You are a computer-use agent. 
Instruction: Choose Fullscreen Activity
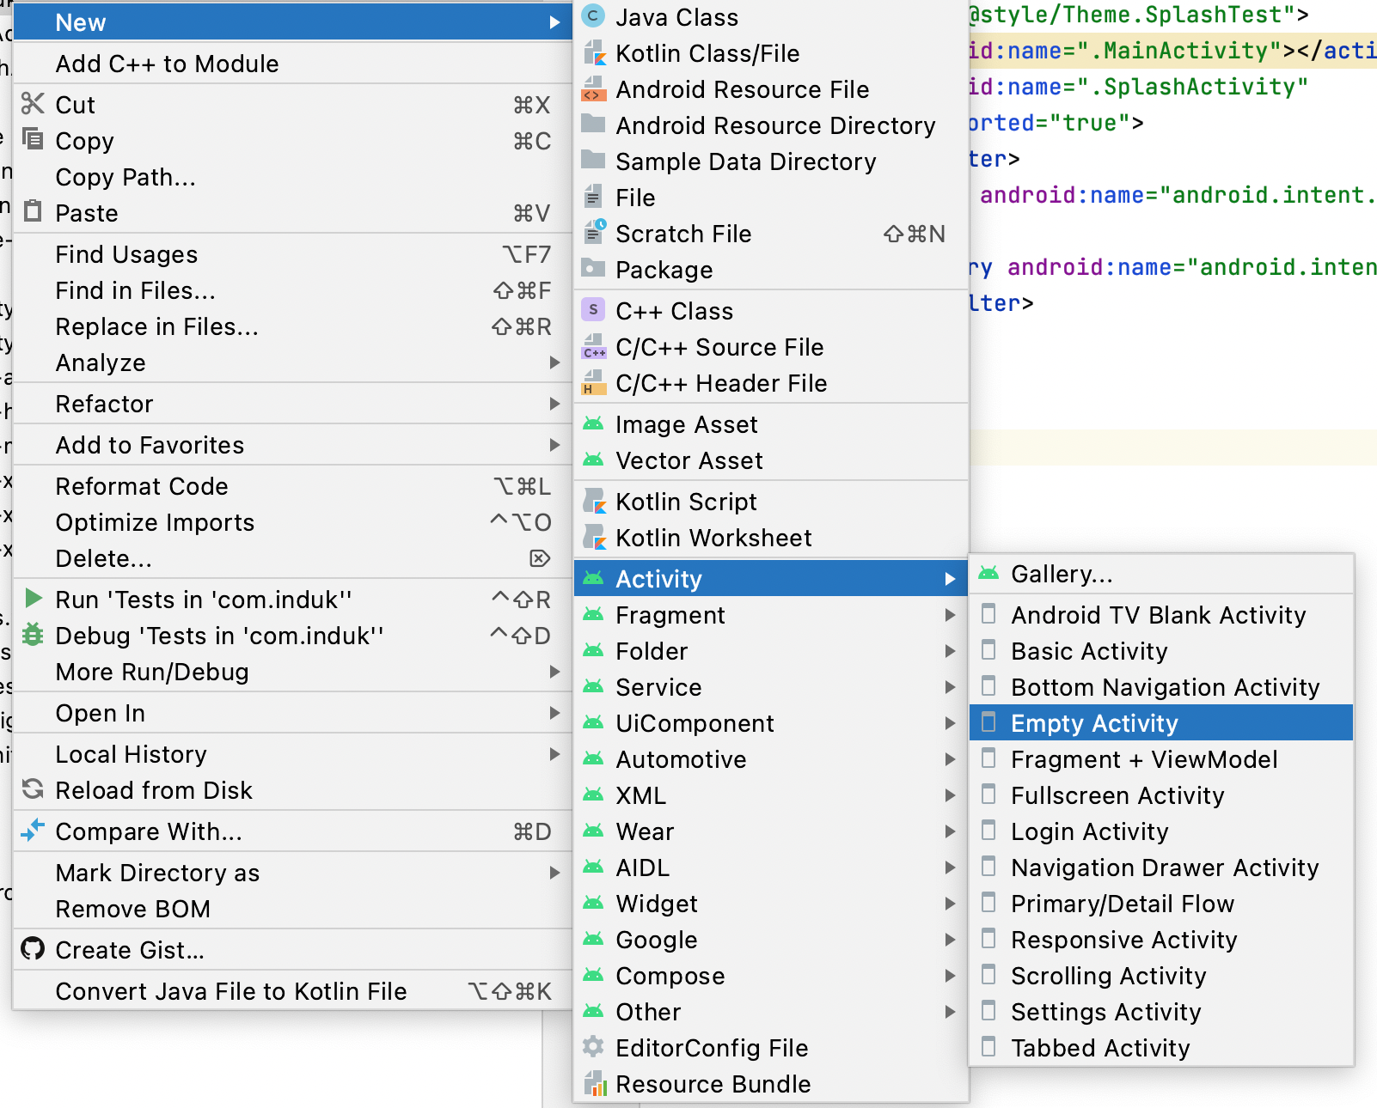pyautogui.click(x=1161, y=795)
